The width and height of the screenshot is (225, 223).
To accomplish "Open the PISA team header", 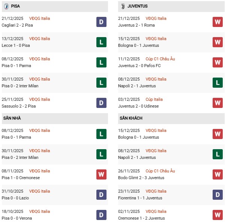I will [x=16, y=6].
